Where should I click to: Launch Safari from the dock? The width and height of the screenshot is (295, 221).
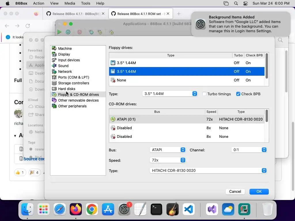(x=60, y=209)
